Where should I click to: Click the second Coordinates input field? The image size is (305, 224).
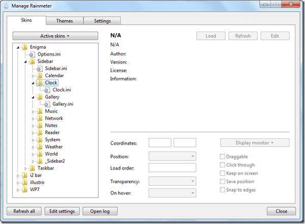(x=185, y=143)
